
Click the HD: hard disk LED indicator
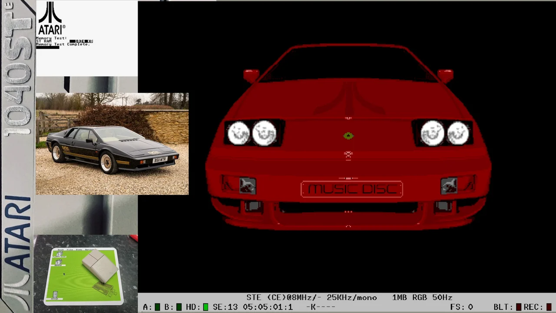205,307
